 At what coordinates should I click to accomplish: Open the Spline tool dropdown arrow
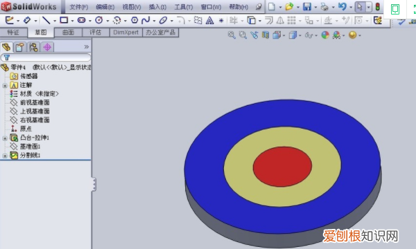(154, 21)
